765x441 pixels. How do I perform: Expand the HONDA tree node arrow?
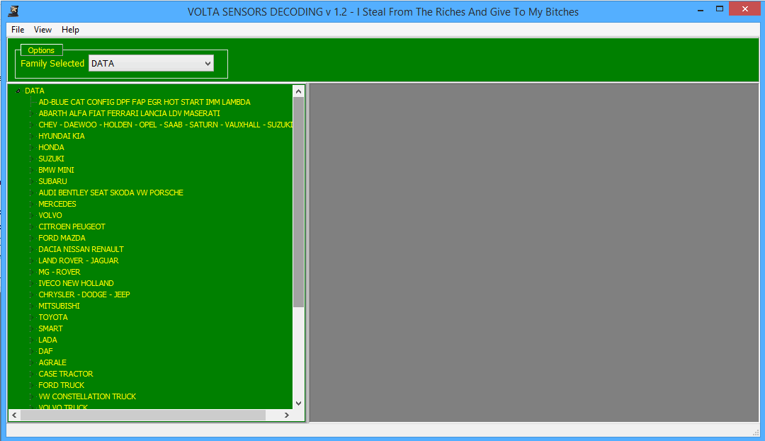tap(31, 147)
